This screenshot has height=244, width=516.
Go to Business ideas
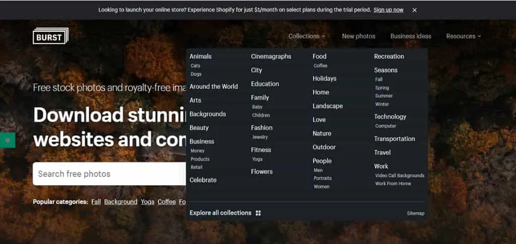tap(411, 36)
